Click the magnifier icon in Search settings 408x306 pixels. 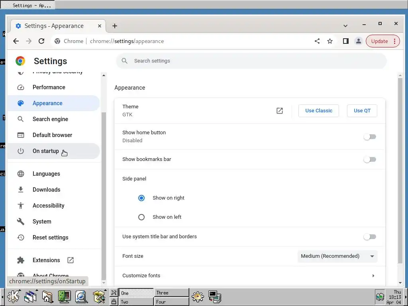tap(125, 61)
